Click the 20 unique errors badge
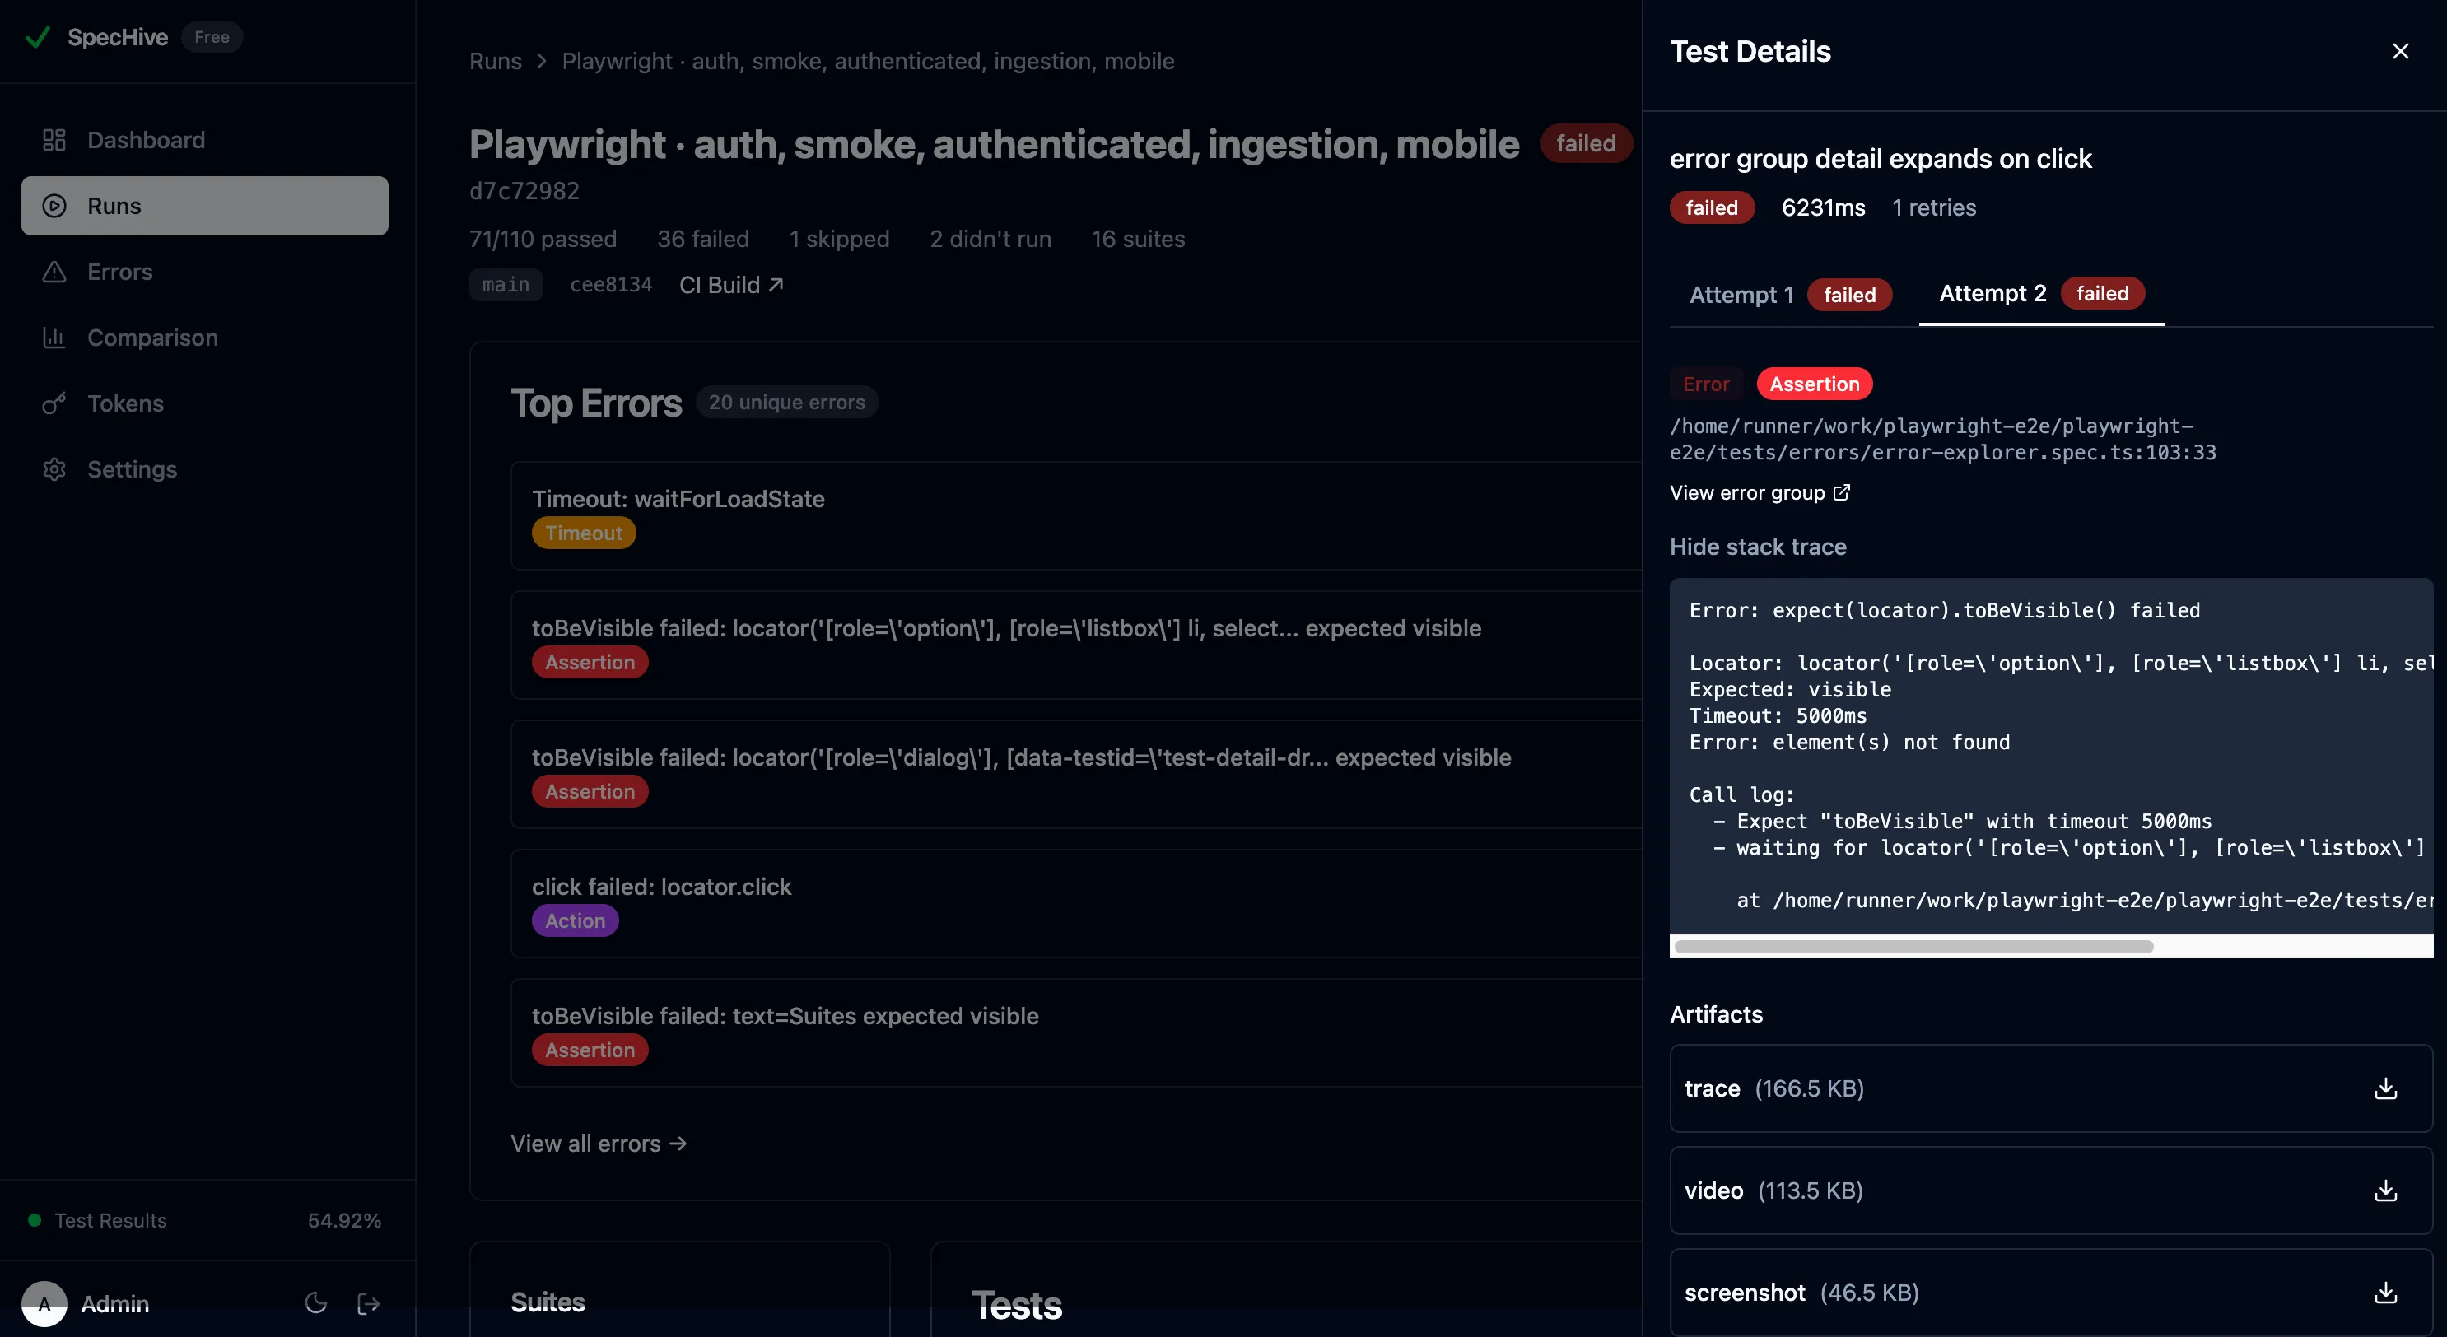Image resolution: width=2447 pixels, height=1337 pixels. tap(786, 402)
